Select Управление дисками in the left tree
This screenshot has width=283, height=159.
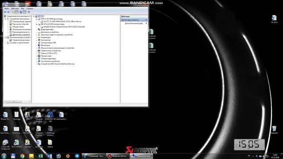coord(21,40)
